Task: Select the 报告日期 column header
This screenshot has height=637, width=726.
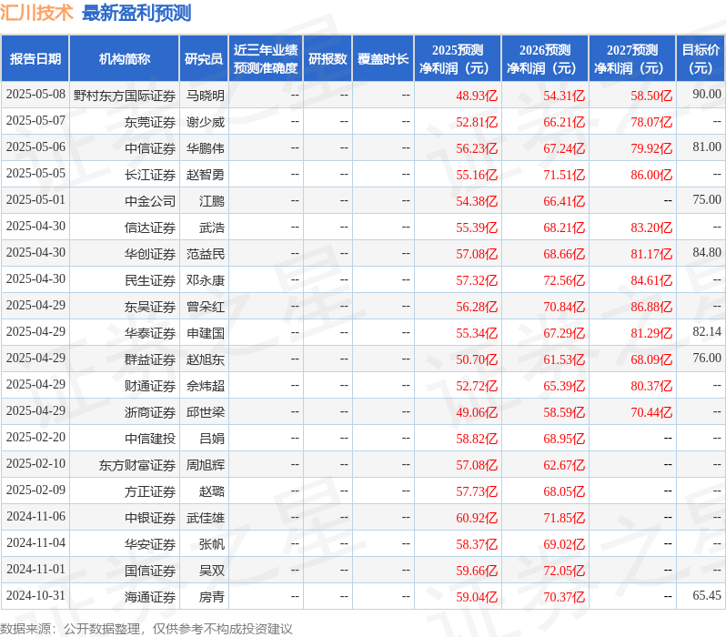Action: 35,59
